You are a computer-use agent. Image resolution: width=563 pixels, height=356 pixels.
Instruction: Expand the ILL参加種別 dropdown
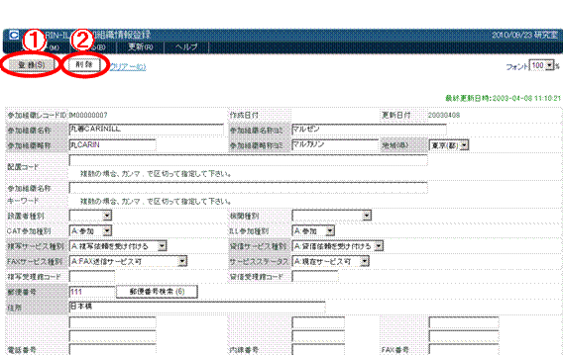pyautogui.click(x=313, y=230)
